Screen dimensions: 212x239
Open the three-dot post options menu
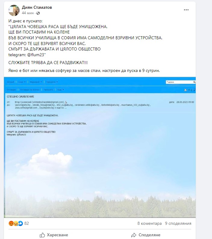point(186,10)
